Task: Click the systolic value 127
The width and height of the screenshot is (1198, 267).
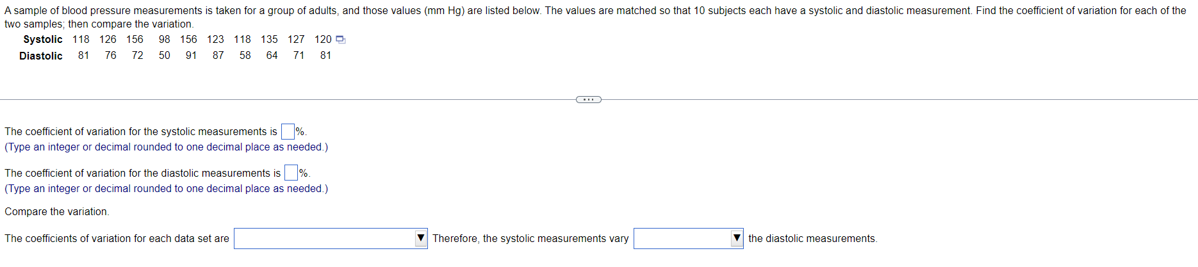Action: pyautogui.click(x=296, y=40)
